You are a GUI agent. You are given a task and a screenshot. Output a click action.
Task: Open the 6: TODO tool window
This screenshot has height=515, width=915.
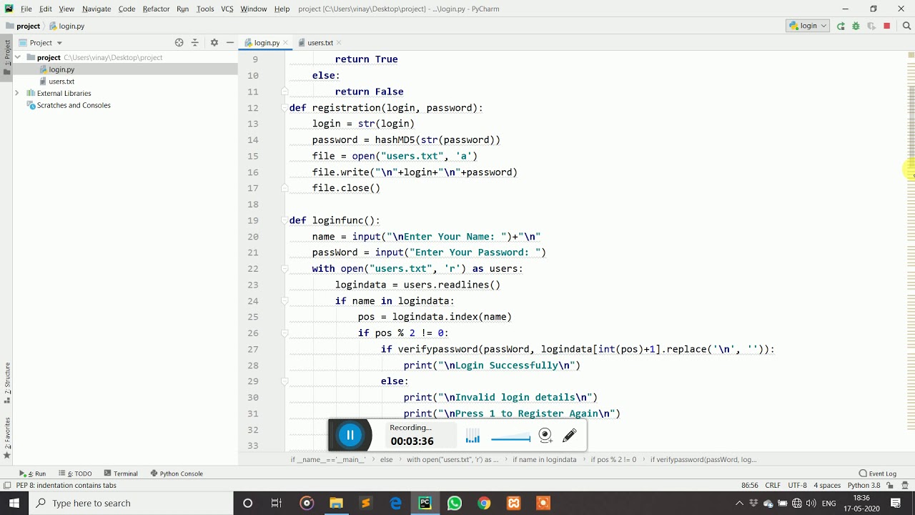pos(75,474)
